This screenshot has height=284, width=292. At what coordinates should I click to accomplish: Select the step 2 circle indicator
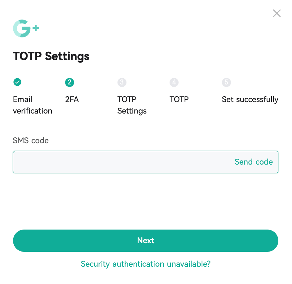point(69,82)
